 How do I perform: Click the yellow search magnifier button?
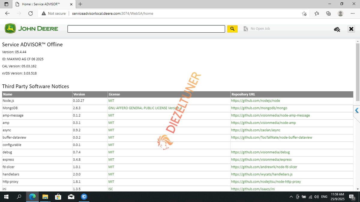(232, 29)
